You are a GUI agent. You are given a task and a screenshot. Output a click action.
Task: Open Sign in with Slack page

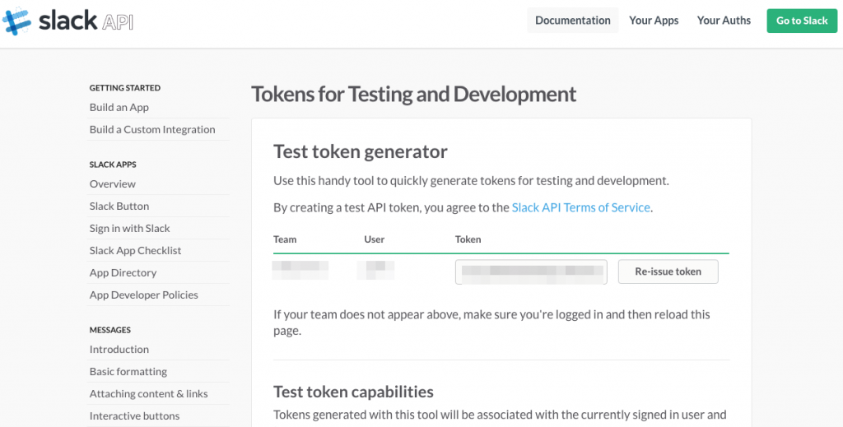click(129, 228)
